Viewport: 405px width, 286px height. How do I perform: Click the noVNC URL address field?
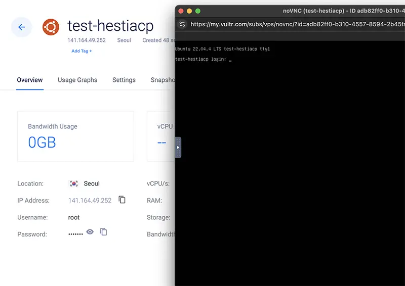click(297, 24)
